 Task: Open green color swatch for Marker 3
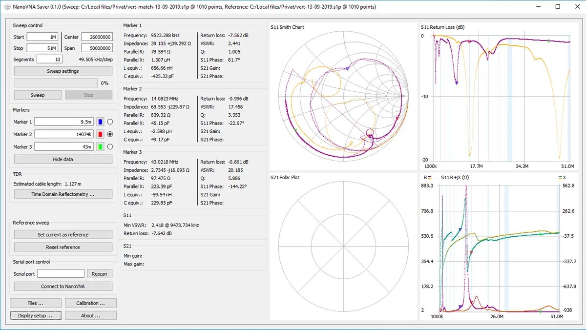click(x=100, y=146)
